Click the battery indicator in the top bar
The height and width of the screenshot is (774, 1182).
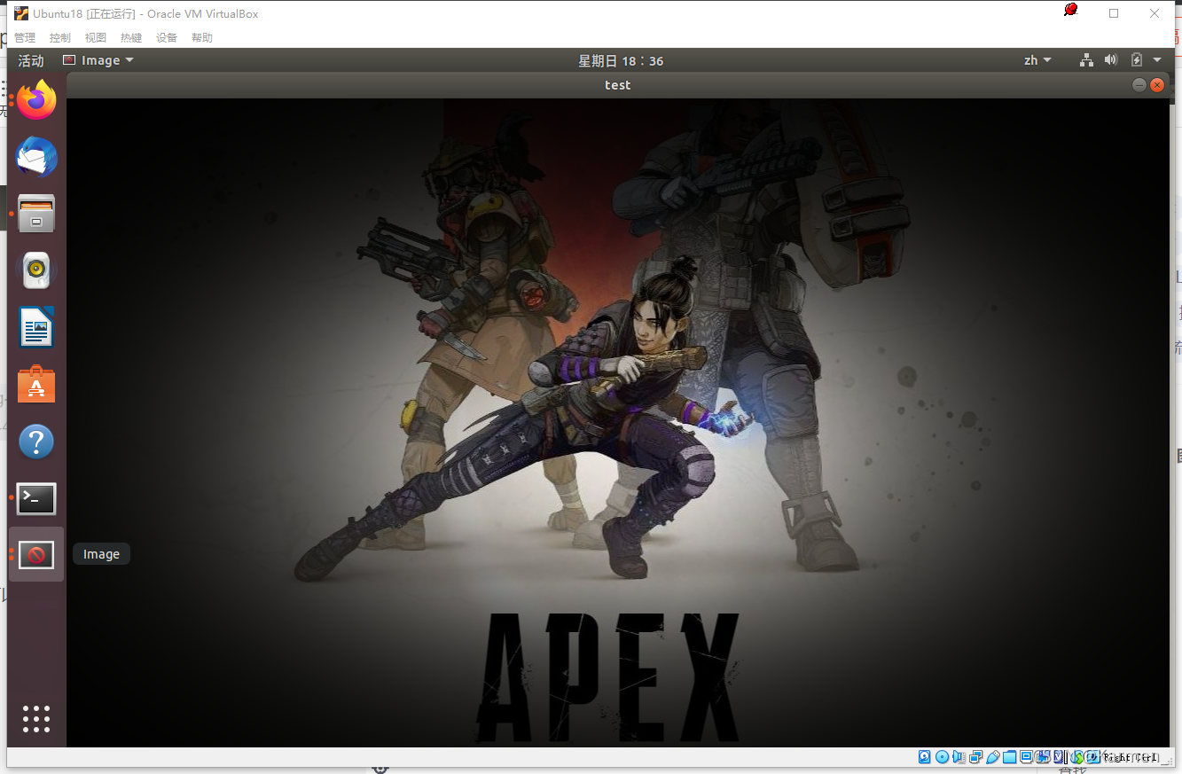coord(1137,60)
